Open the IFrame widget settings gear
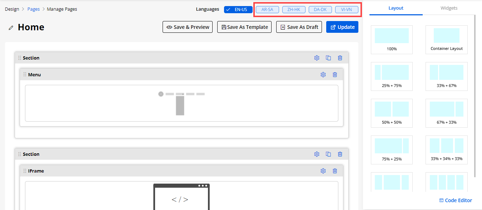Screen dimensions: 482x210 pos(323,171)
